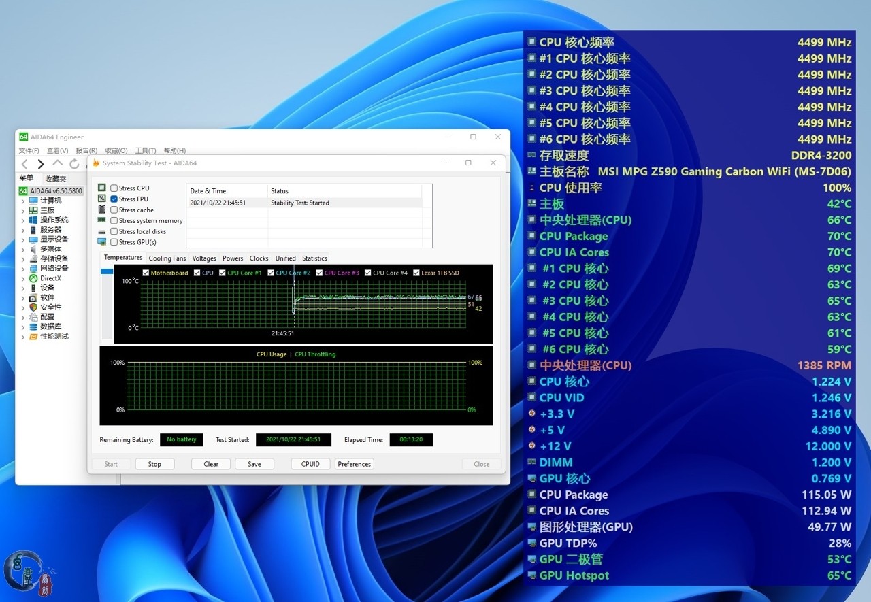Select the 软件 software icon in tree
871x602 pixels.
(x=33, y=297)
